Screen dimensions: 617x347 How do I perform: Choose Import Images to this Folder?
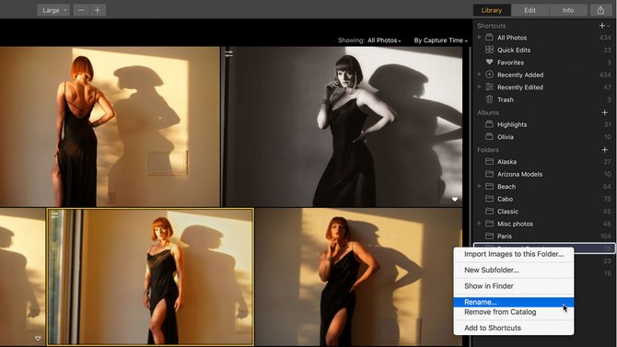coord(514,254)
